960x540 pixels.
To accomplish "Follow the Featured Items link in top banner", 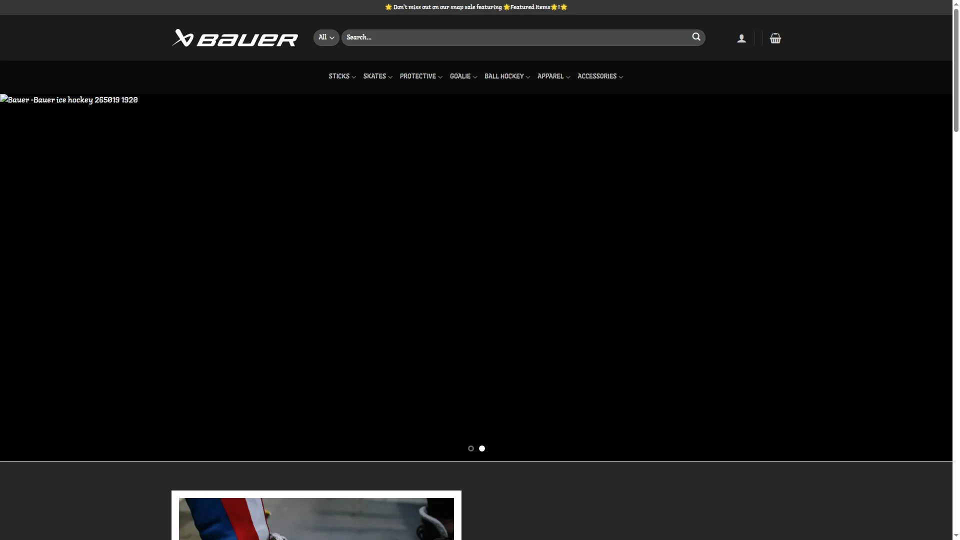I will [x=530, y=7].
